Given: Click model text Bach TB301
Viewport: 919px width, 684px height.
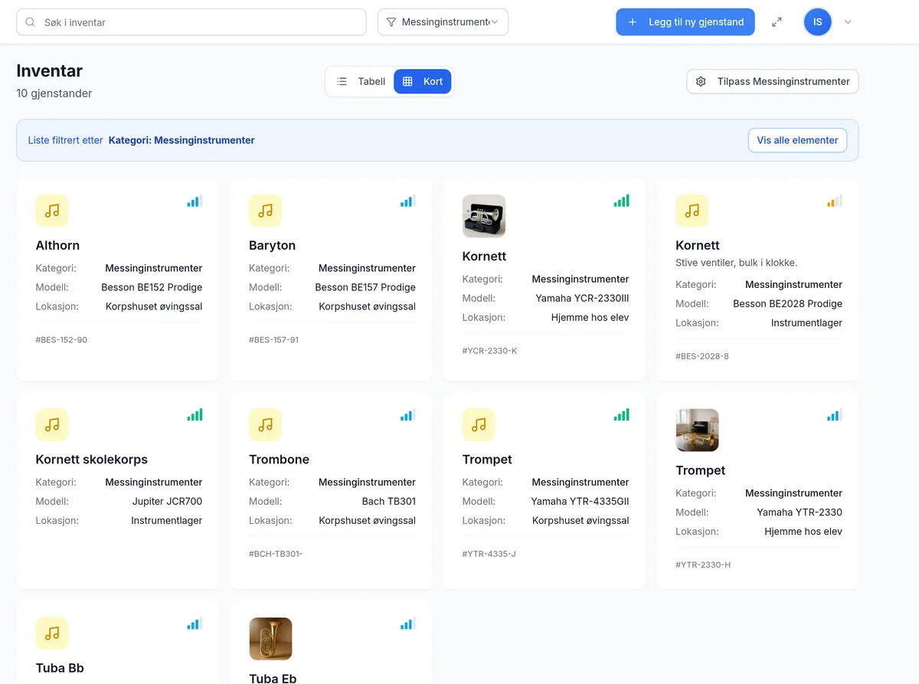Looking at the screenshot, I should click(x=389, y=501).
